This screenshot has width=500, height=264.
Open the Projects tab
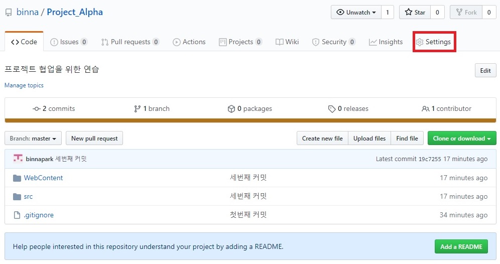pos(240,42)
